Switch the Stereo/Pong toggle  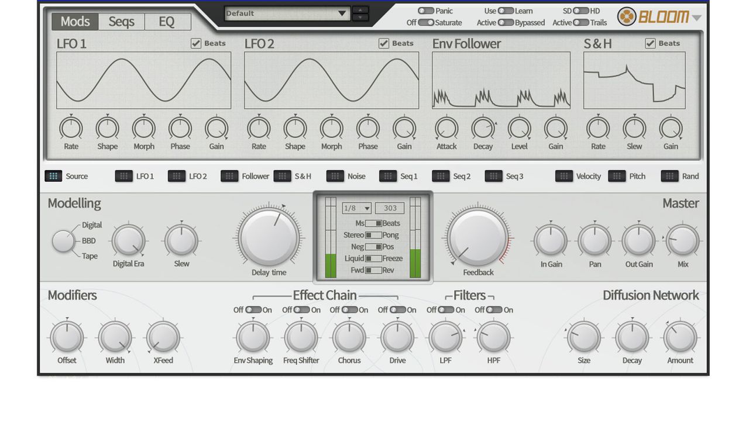click(x=373, y=235)
